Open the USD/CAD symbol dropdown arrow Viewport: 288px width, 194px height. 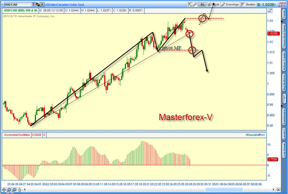pyautogui.click(x=33, y=4)
